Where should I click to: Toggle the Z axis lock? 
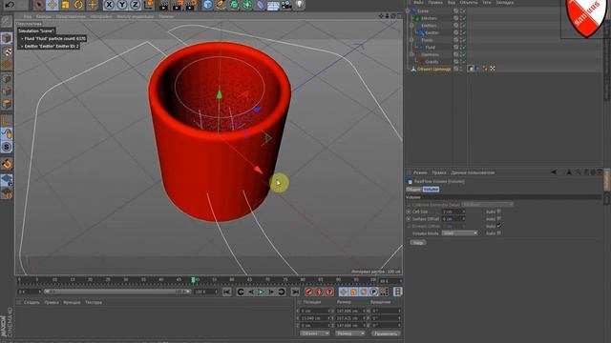(135, 5)
